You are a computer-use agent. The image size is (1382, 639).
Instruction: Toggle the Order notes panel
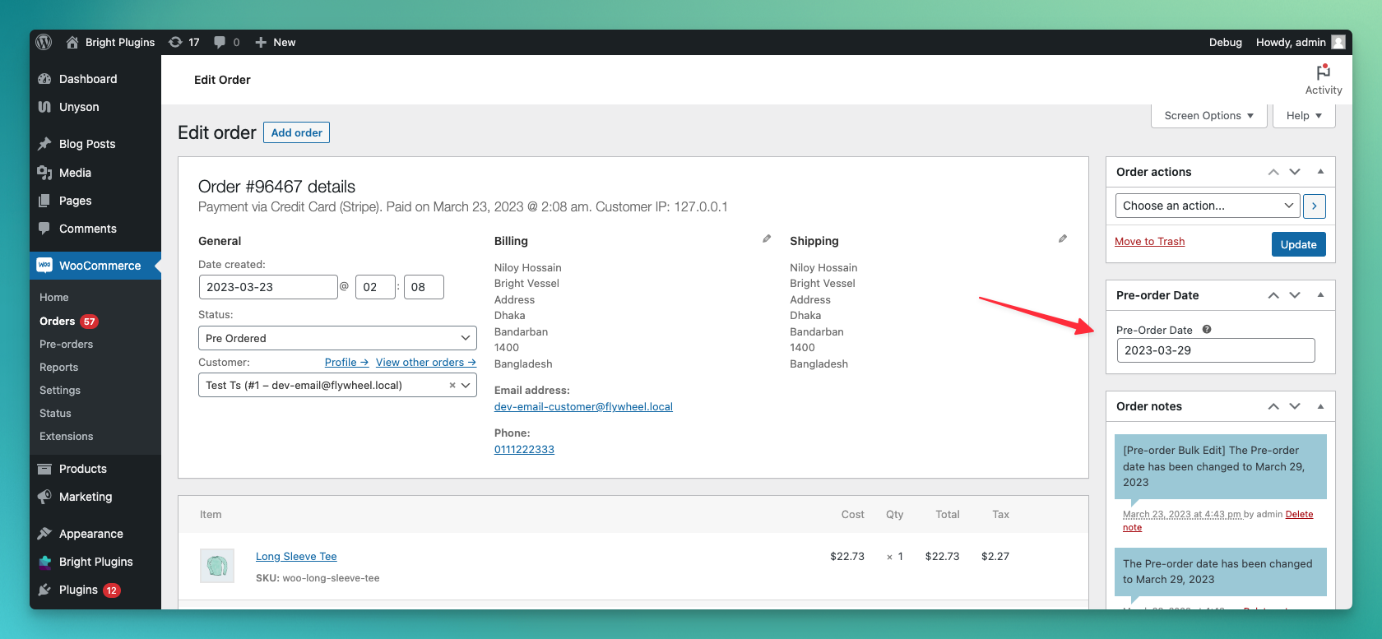pyautogui.click(x=1320, y=406)
